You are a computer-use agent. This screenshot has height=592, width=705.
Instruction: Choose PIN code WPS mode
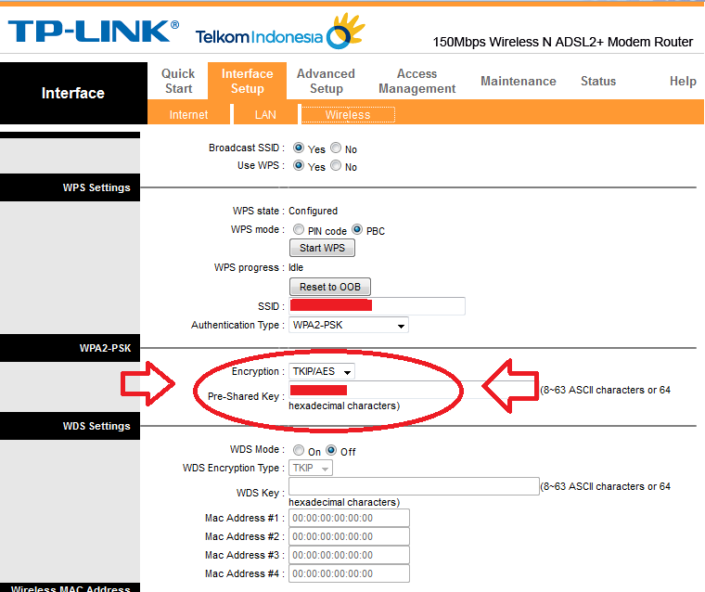click(x=299, y=229)
